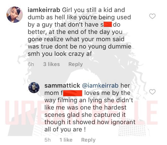Click the red censor block after 'mom f'
Viewport: 167px width, 145px height.
point(73,93)
